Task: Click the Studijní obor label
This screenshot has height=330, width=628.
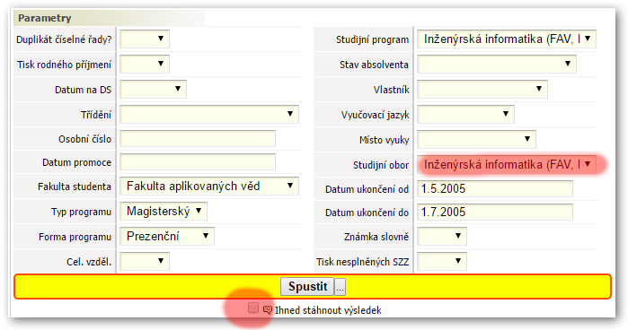Action: click(x=381, y=165)
